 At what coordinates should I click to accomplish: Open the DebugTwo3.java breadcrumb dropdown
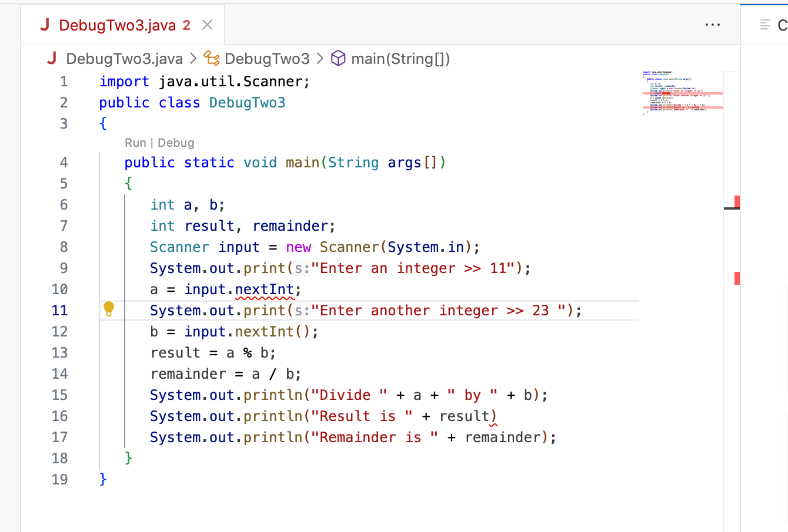(x=124, y=58)
